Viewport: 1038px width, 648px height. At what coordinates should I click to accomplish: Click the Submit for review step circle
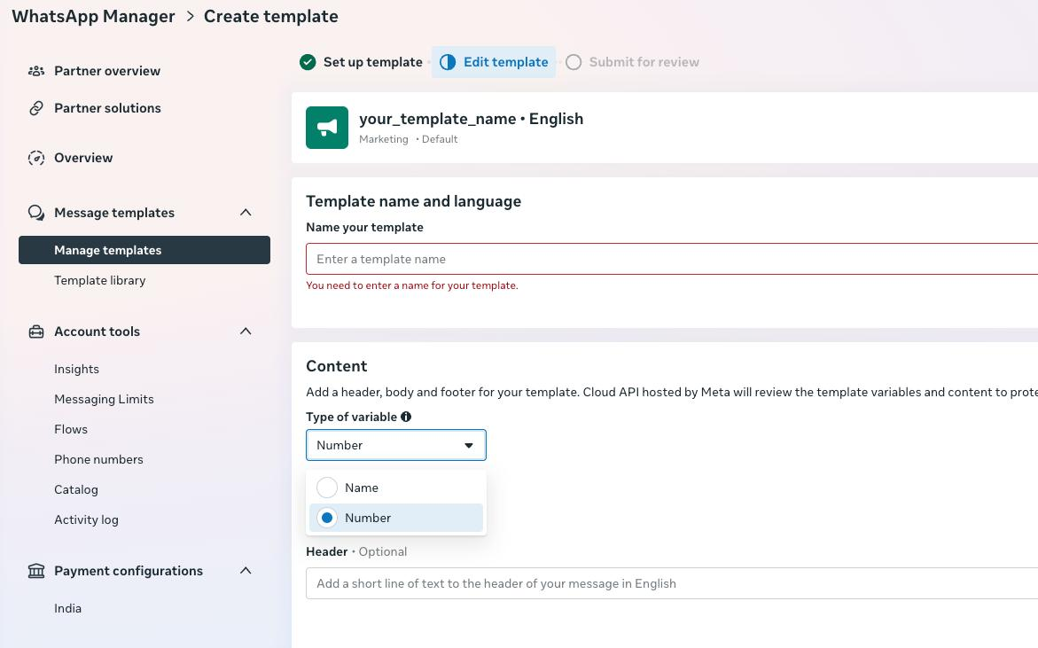pos(574,62)
